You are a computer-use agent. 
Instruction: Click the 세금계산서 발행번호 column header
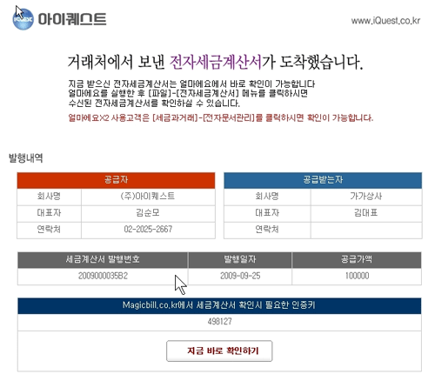pos(103,259)
